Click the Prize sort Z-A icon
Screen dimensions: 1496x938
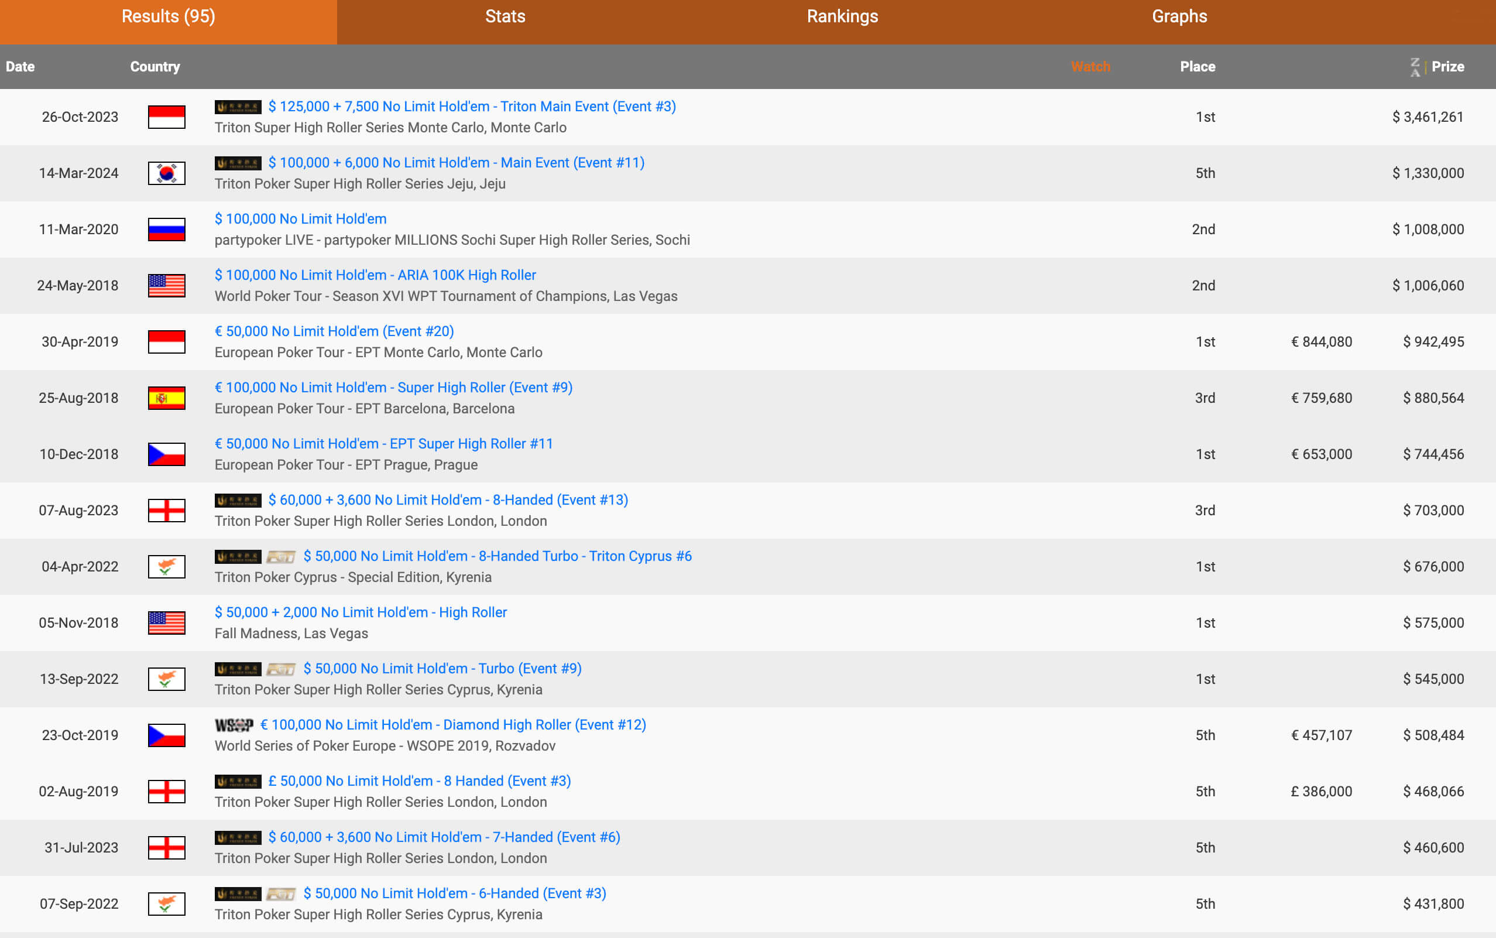click(1415, 67)
